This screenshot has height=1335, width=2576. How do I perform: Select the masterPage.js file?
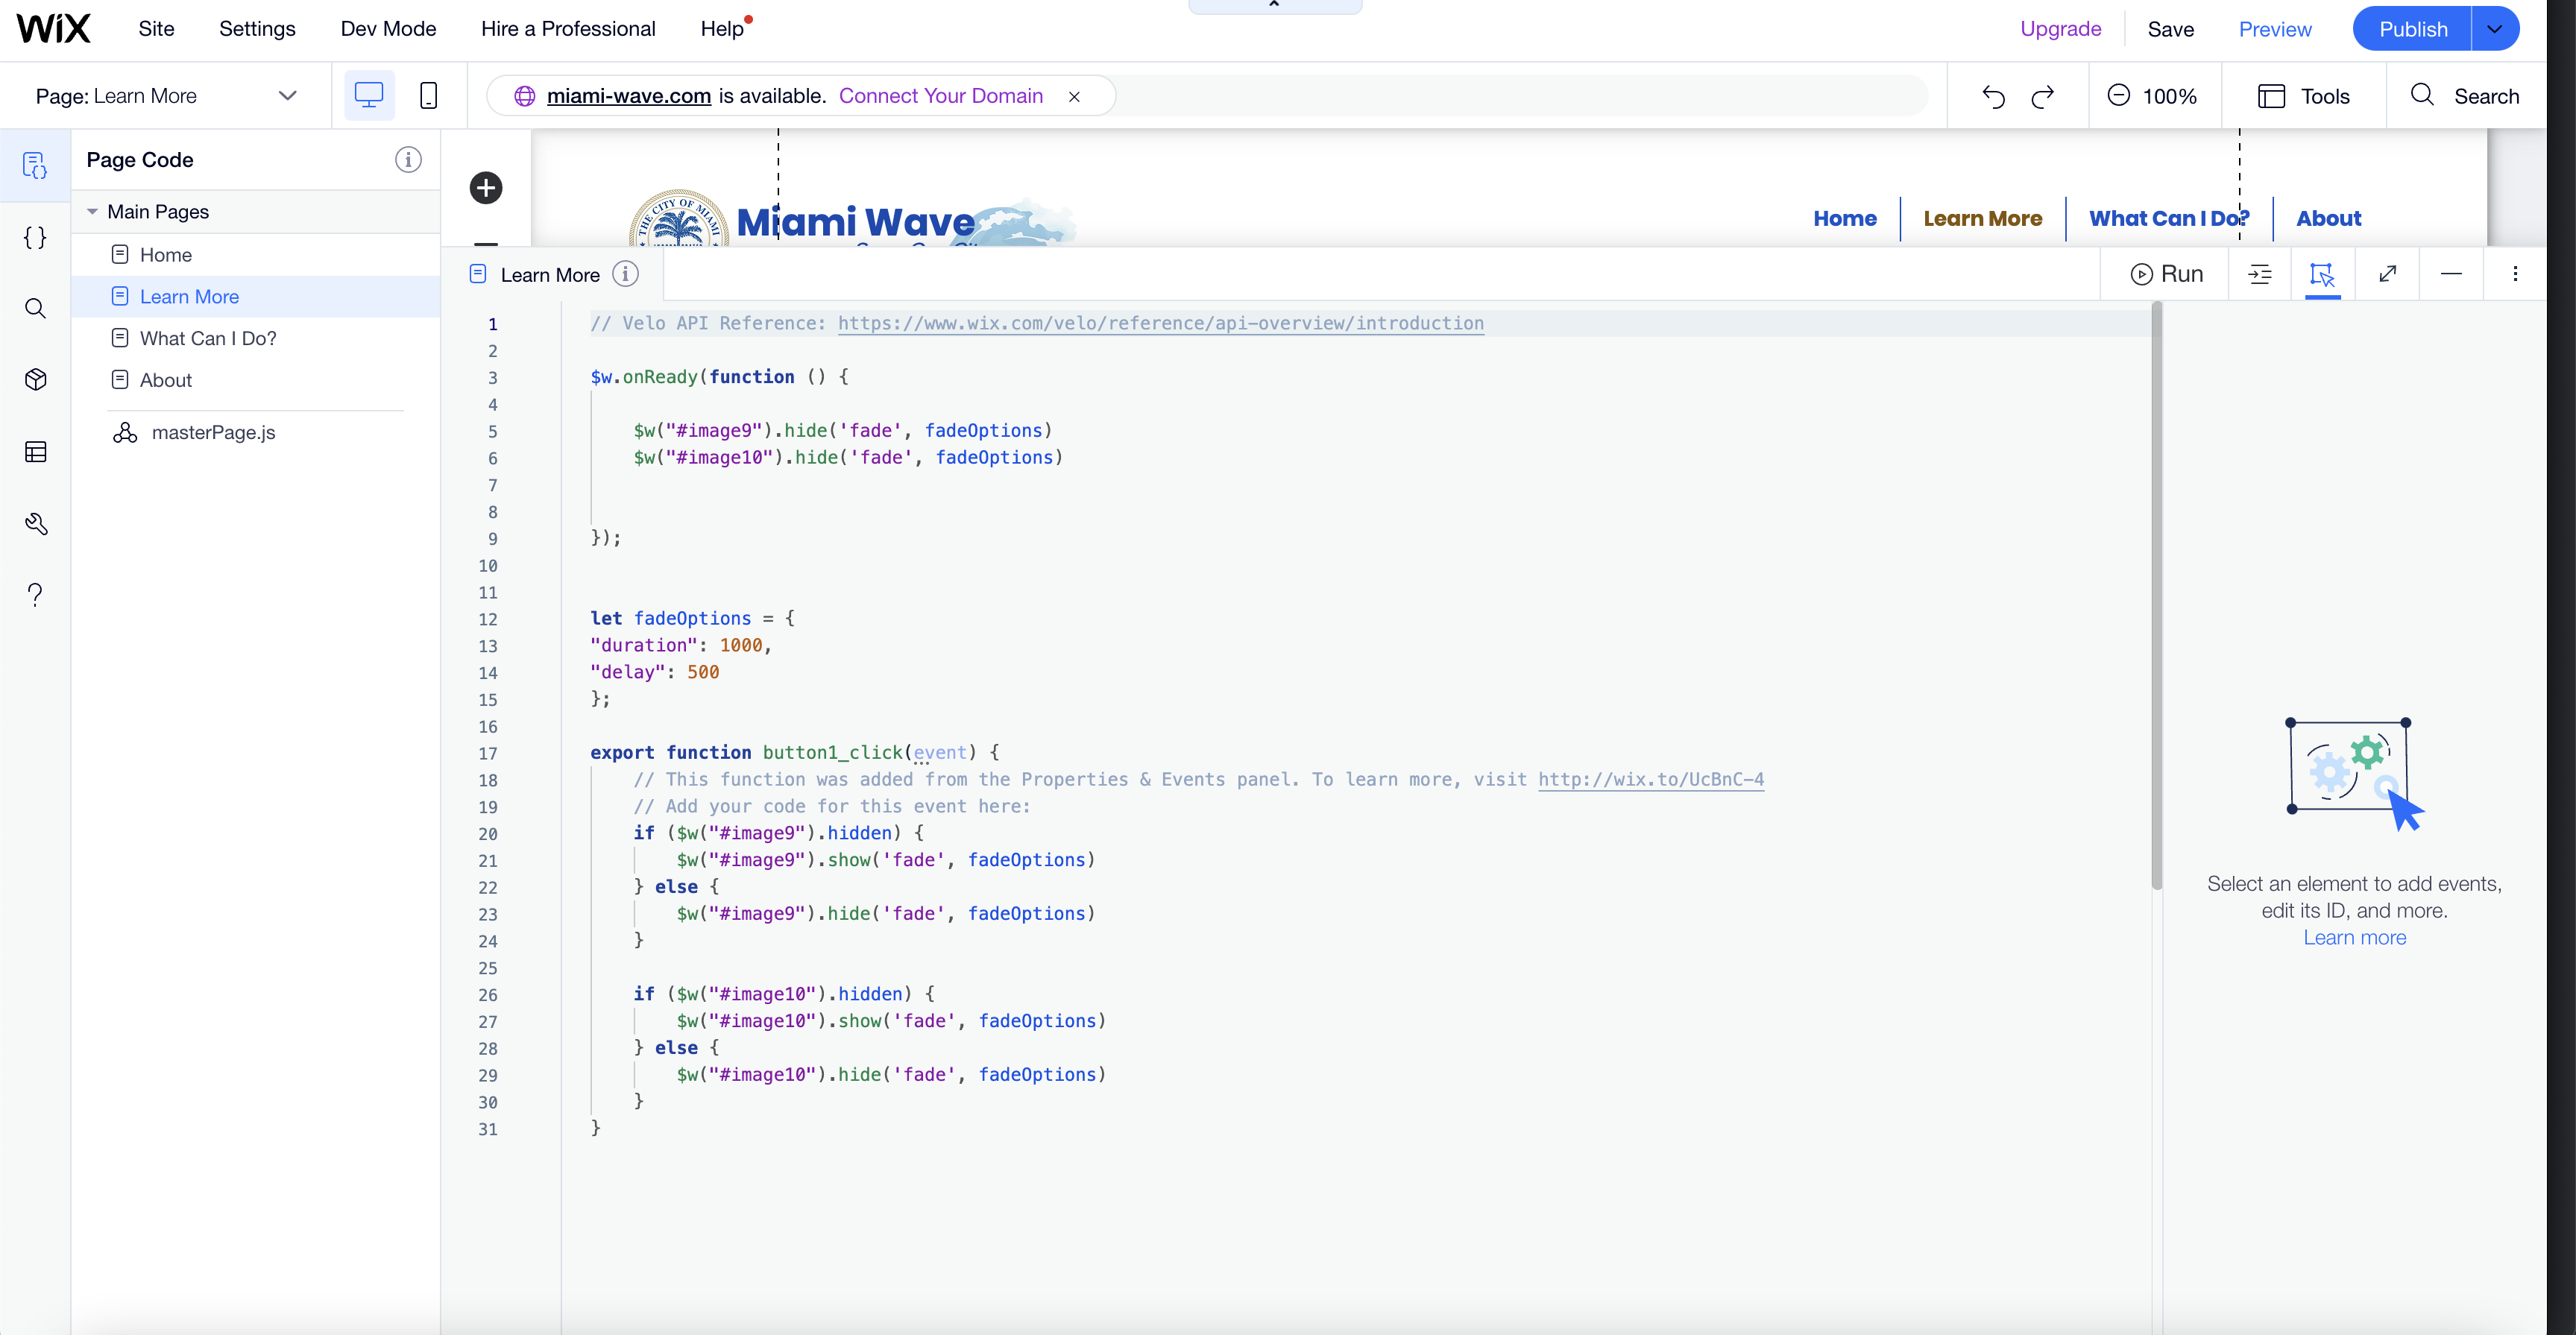[x=213, y=433]
